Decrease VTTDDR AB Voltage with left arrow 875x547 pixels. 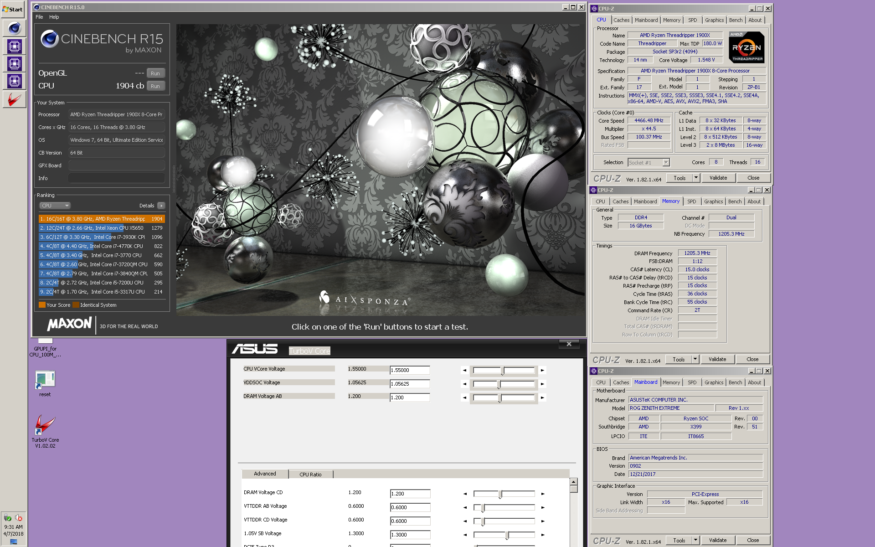[x=465, y=507]
